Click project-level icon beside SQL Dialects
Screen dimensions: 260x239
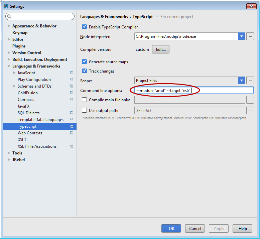(x=72, y=113)
